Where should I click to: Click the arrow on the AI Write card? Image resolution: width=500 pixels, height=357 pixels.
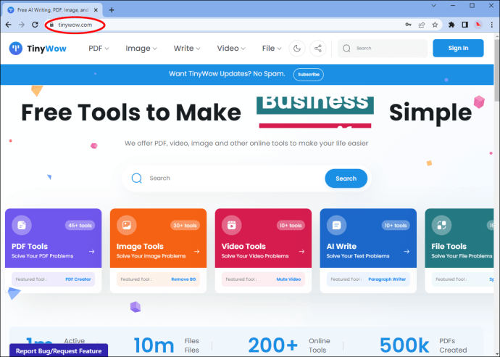[x=407, y=252]
